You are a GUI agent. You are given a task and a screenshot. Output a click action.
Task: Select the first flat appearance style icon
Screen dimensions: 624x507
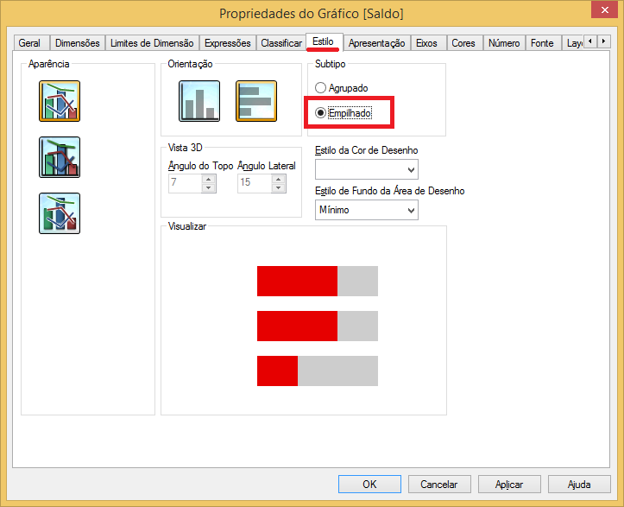pyautogui.click(x=60, y=101)
